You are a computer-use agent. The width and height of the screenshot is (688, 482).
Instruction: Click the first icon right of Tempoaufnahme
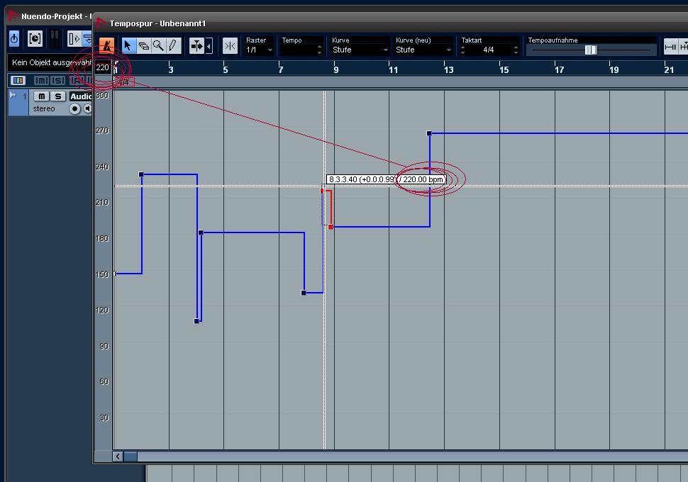click(x=670, y=46)
